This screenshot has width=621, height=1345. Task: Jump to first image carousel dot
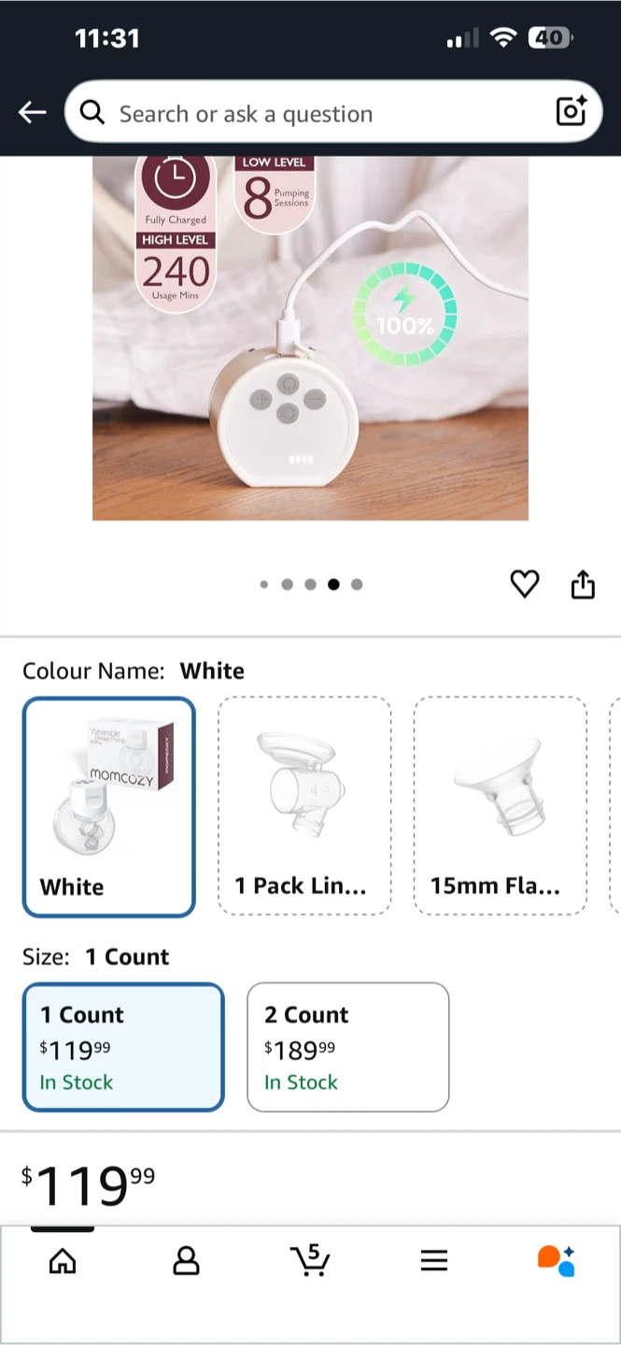tap(264, 585)
